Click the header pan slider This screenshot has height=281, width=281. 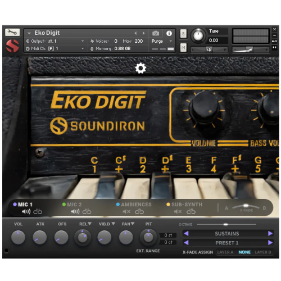(x=209, y=50)
